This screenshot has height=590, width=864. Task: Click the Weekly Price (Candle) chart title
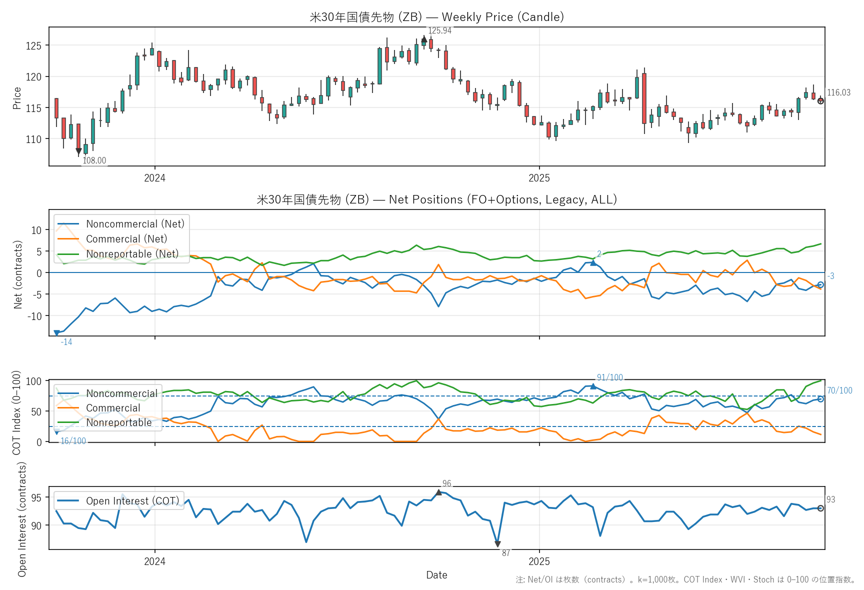436,17
